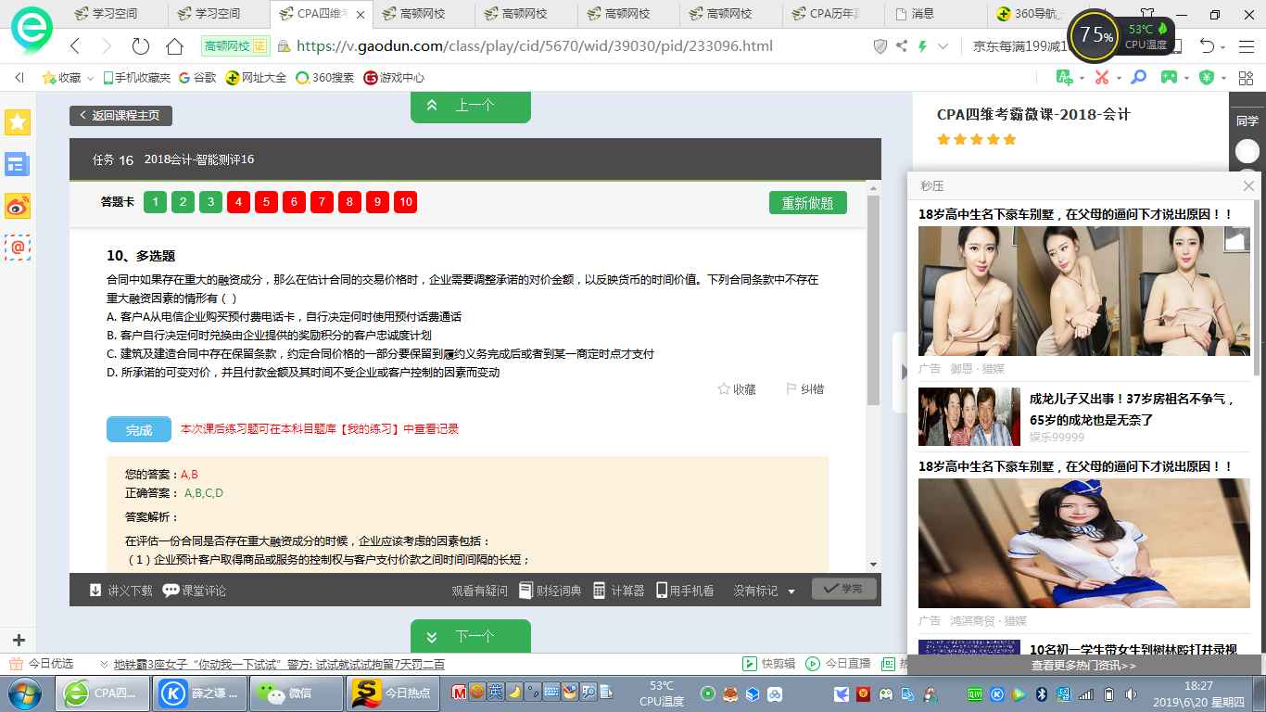Viewport: 1266px width, 712px height.
Task: Click the green game controller extension icon
Action: (1171, 77)
